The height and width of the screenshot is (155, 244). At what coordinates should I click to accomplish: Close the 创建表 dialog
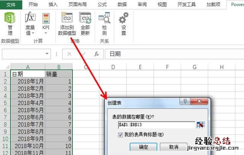(x=200, y=102)
